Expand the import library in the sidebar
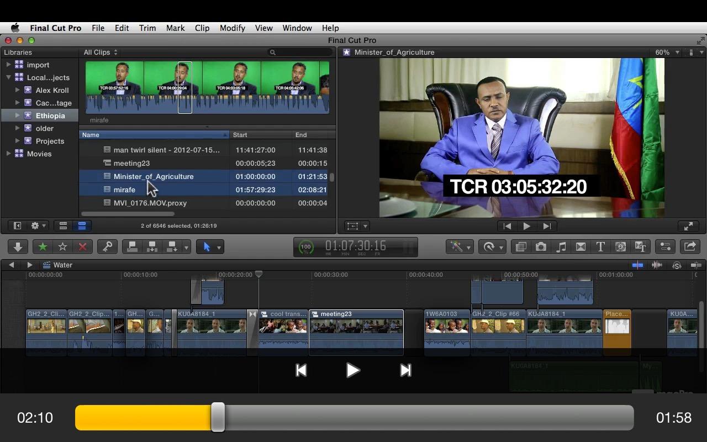This screenshot has height=442, width=707. tap(8, 65)
